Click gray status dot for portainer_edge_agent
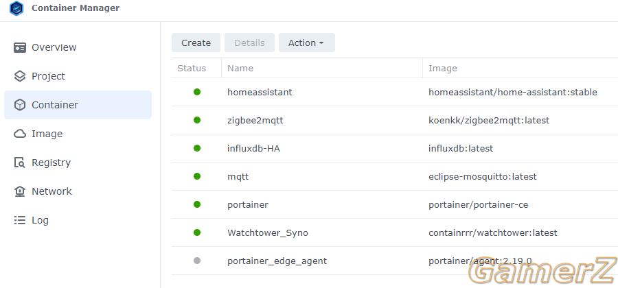This screenshot has height=288, width=618. [x=197, y=261]
